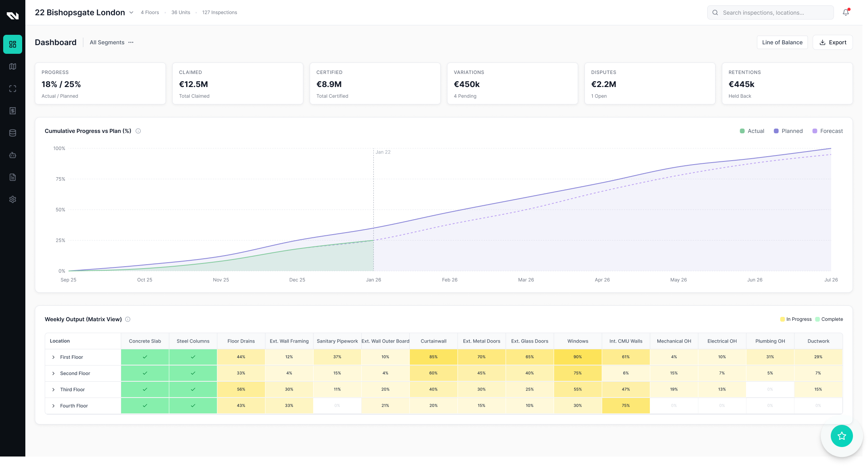Open the robot assistant sidebar icon

click(x=13, y=155)
